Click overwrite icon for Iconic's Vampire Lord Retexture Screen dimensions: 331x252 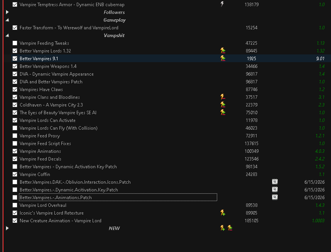pos(223,213)
